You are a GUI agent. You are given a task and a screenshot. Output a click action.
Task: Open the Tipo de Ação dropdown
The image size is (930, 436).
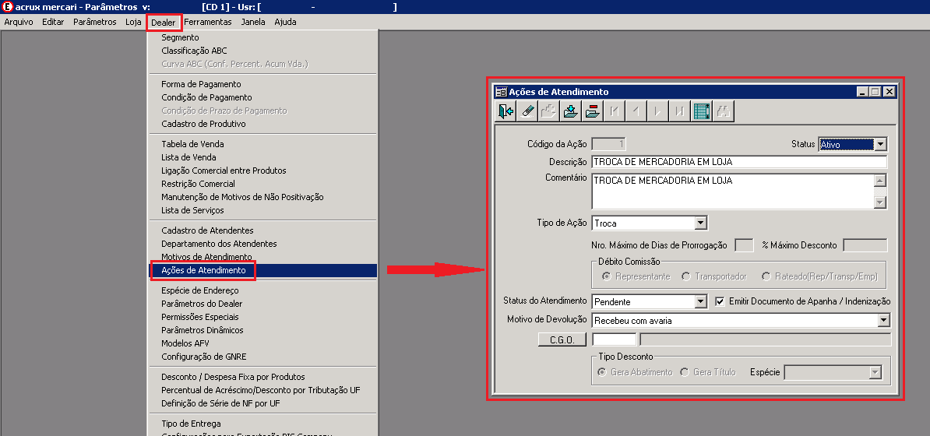pos(700,223)
